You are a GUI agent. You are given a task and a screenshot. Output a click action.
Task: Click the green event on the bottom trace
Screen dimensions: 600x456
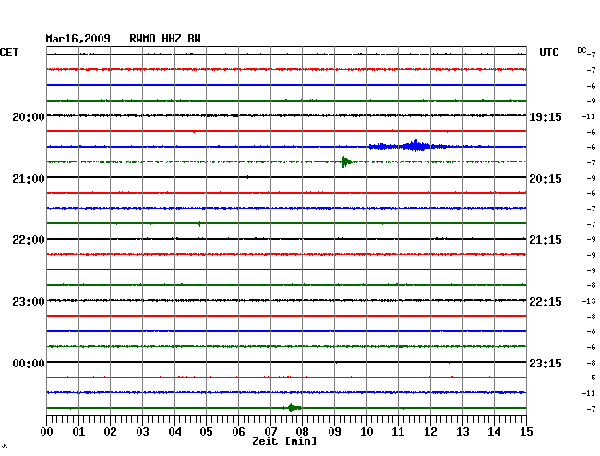[x=294, y=408]
